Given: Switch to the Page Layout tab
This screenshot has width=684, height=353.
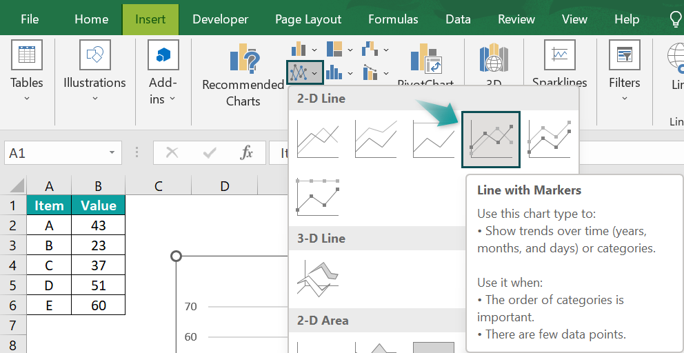Looking at the screenshot, I should (308, 19).
